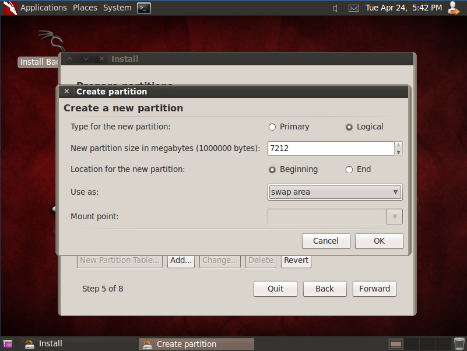
Task: Confirm partition creation with OK
Action: [378, 241]
